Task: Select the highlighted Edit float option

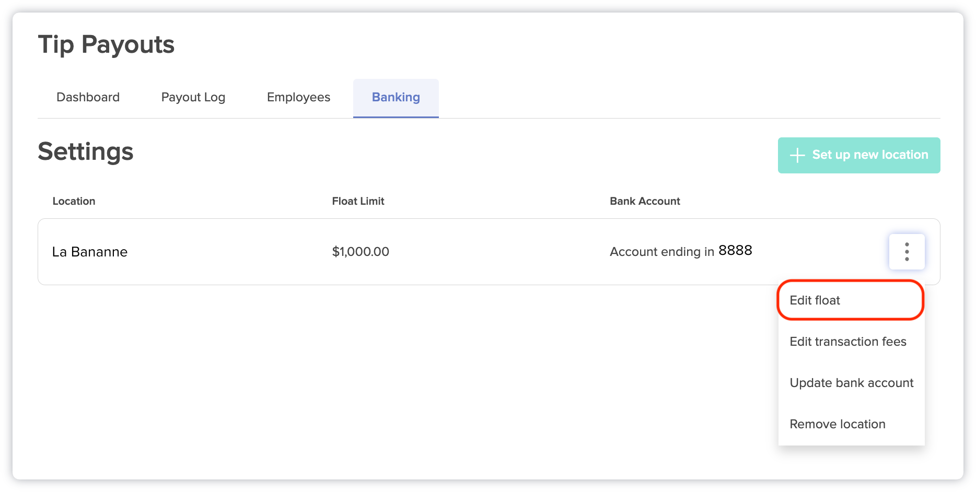Action: coord(815,300)
